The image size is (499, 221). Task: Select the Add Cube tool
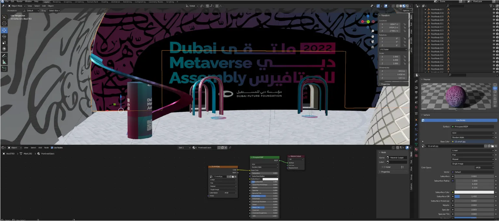[4, 69]
